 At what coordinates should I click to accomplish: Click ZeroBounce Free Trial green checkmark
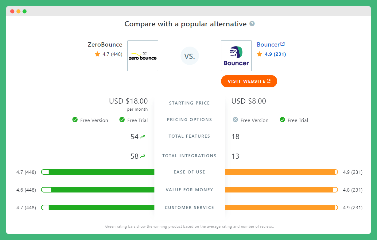122,120
